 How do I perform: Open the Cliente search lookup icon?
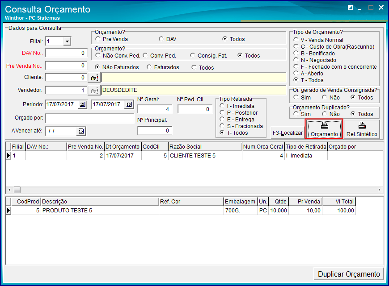94,78
